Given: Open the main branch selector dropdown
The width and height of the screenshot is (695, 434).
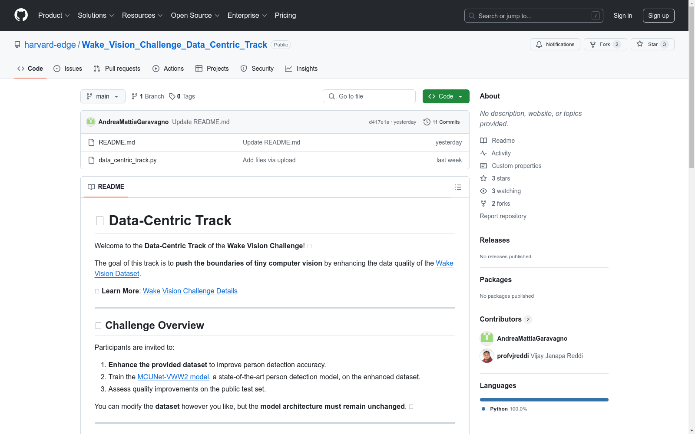Looking at the screenshot, I should coord(103,96).
